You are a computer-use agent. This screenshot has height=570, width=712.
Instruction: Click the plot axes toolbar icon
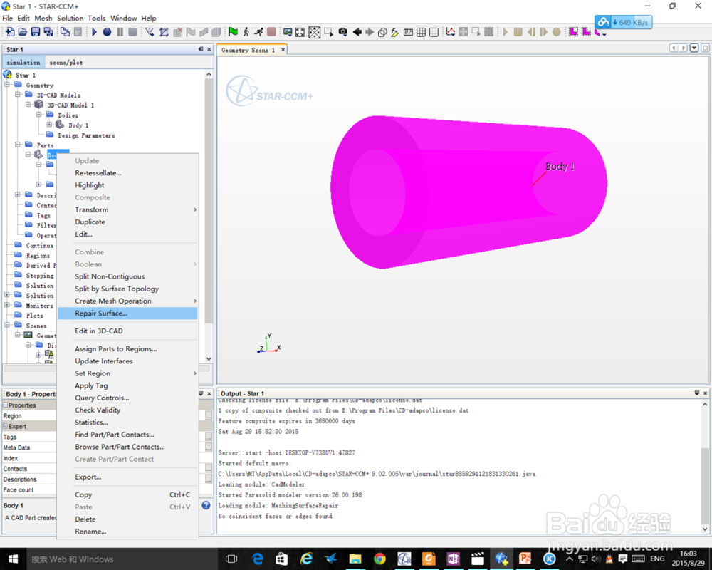click(451, 32)
